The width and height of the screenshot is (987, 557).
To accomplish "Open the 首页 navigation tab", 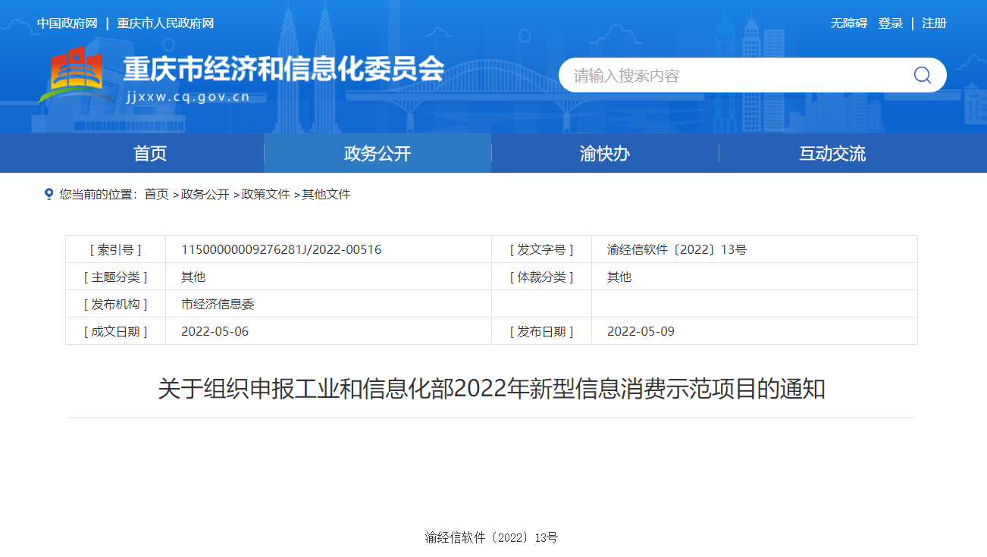I will tap(150, 154).
